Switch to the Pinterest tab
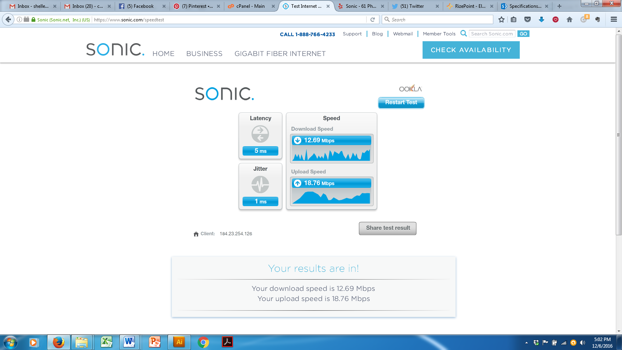The width and height of the screenshot is (622, 350). tap(197, 6)
